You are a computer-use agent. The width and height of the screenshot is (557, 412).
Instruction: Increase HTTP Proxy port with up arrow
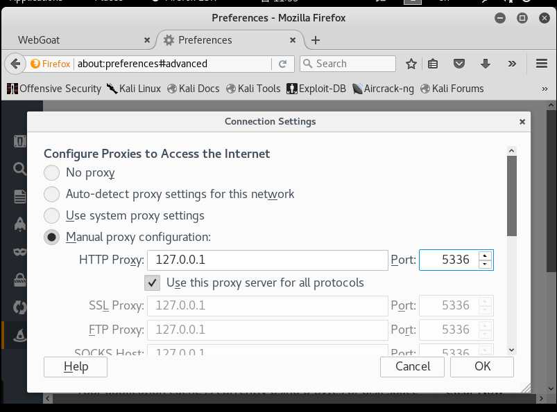click(486, 256)
